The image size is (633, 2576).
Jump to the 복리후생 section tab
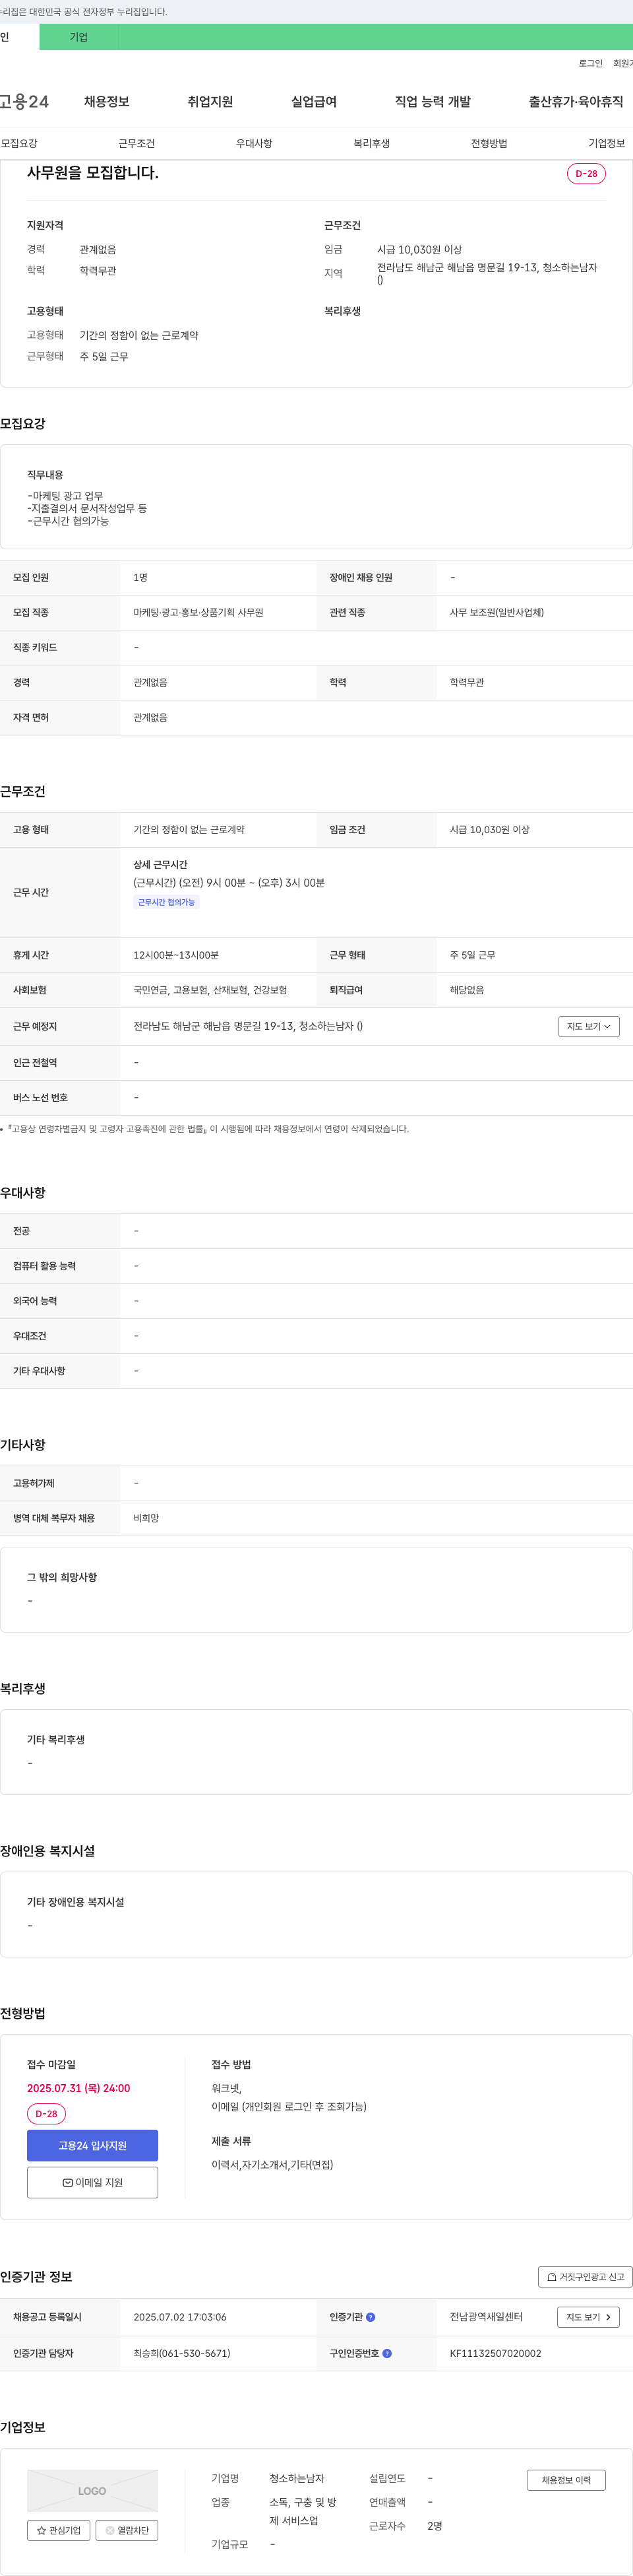tap(371, 143)
